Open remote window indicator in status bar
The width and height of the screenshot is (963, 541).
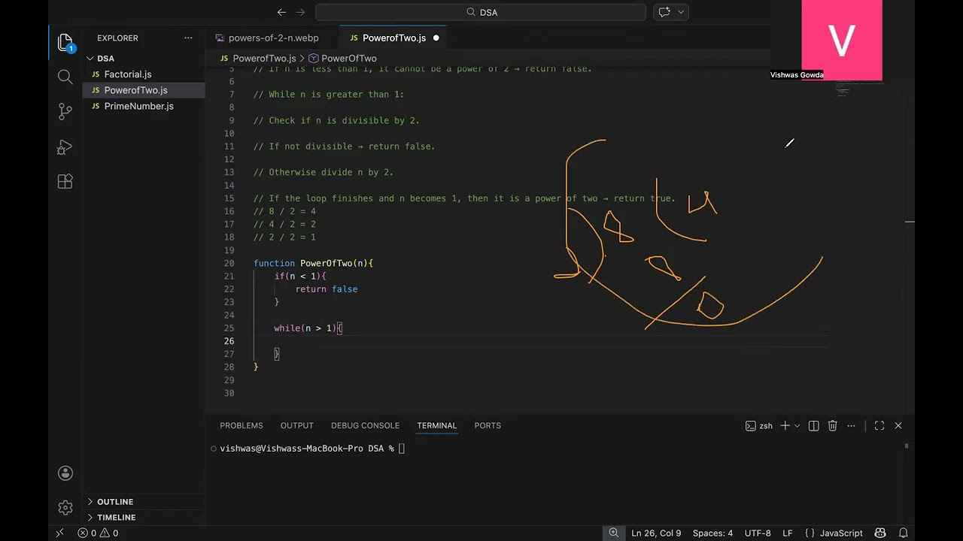pyautogui.click(x=59, y=533)
